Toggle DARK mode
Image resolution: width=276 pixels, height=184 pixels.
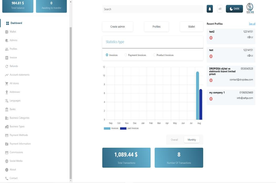click(234, 9)
